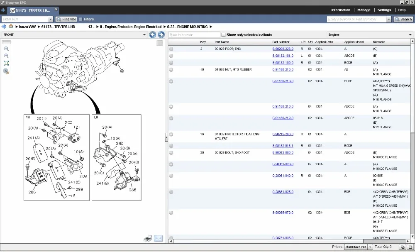Click the email envelope icon
This screenshot has width=415, height=252.
click(x=158, y=238)
